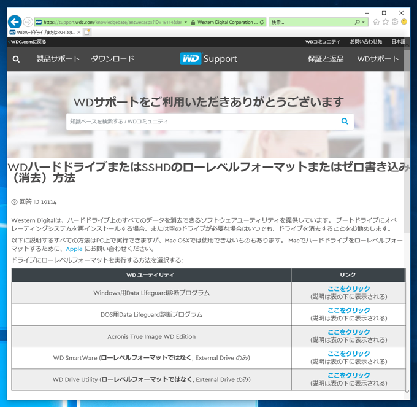Close the WD hard drive tab

click(x=78, y=33)
